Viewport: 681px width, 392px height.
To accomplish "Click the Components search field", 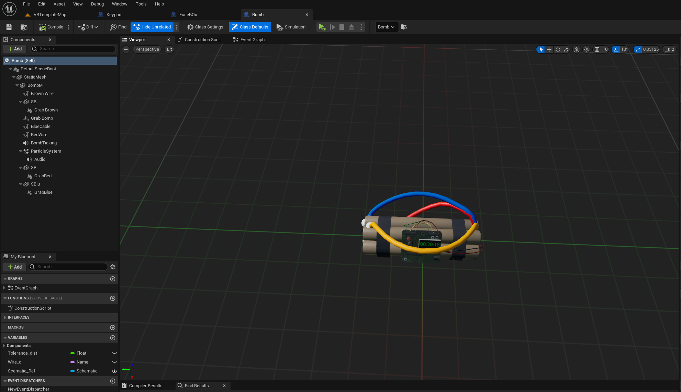I will (73, 49).
